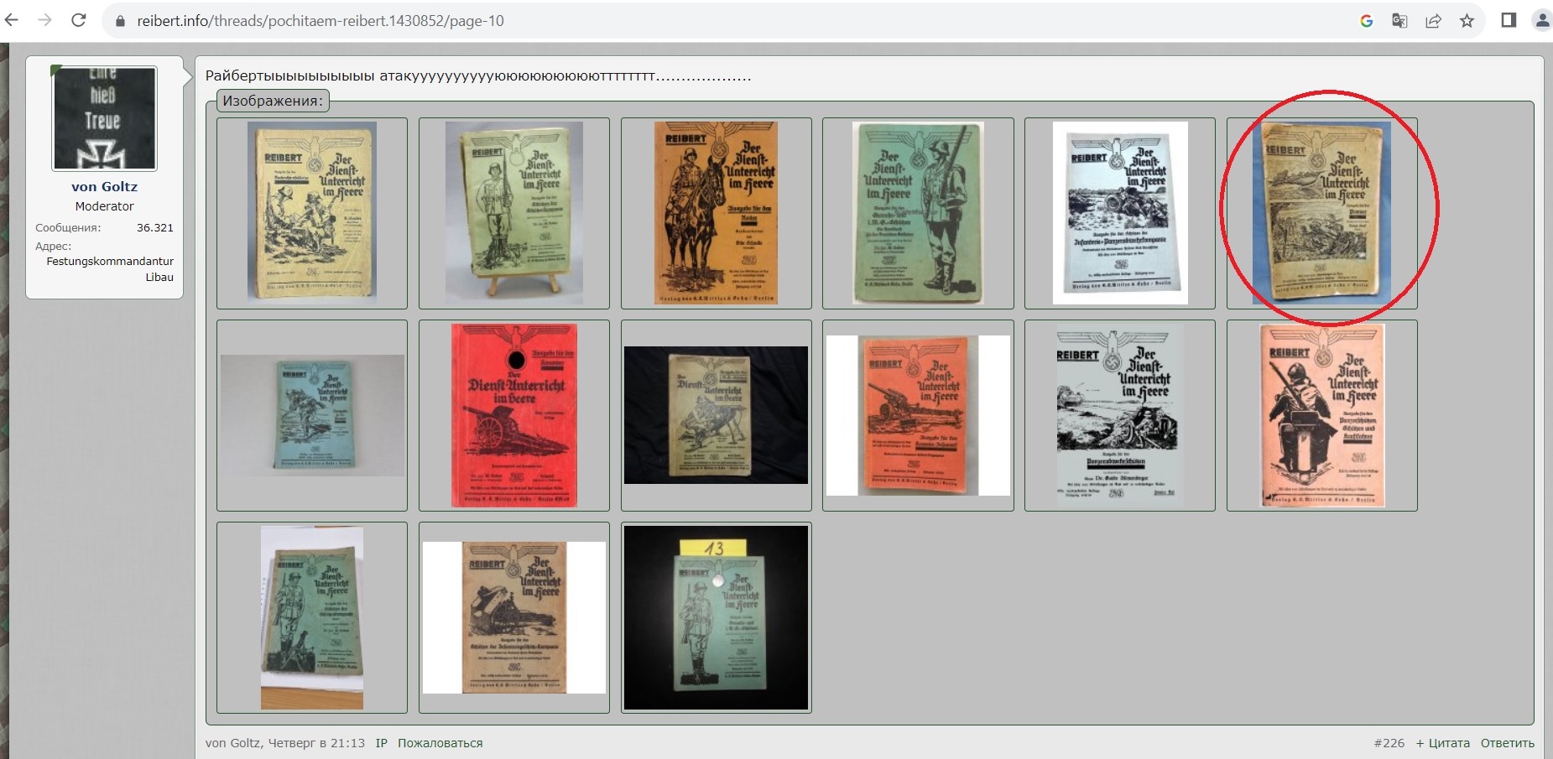The image size is (1553, 759).
Task: Open the von Goltz username link
Action: (104, 187)
